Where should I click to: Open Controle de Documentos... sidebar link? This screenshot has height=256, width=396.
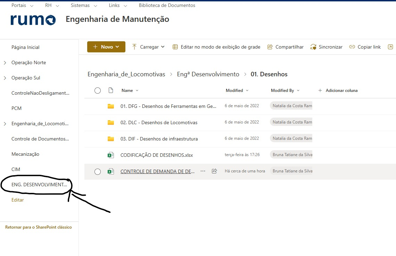pos(40,139)
